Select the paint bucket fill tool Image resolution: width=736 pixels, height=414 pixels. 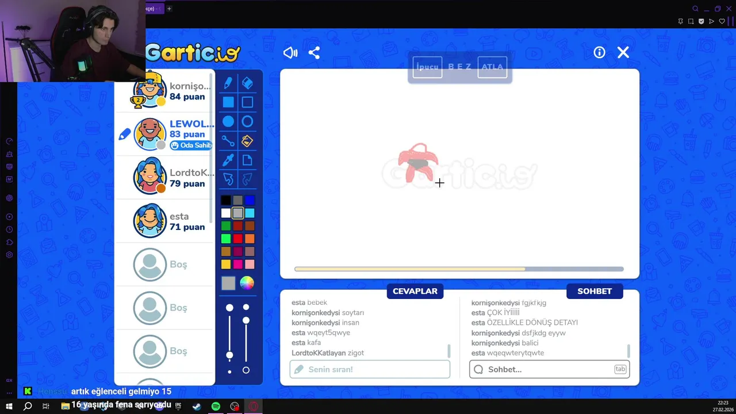(247, 141)
